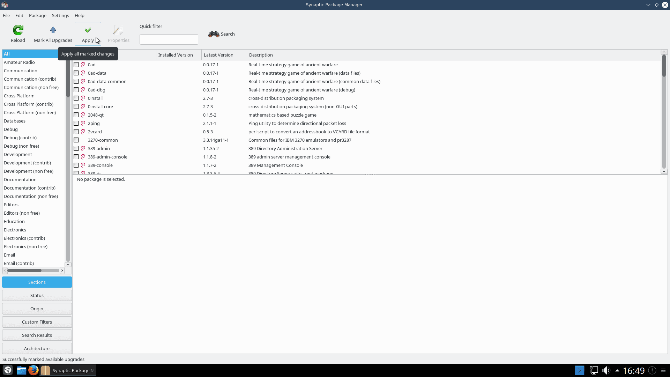Toggle the checkbox for 0ad-data-common
Screen dimensions: 670x377
pos(76,81)
